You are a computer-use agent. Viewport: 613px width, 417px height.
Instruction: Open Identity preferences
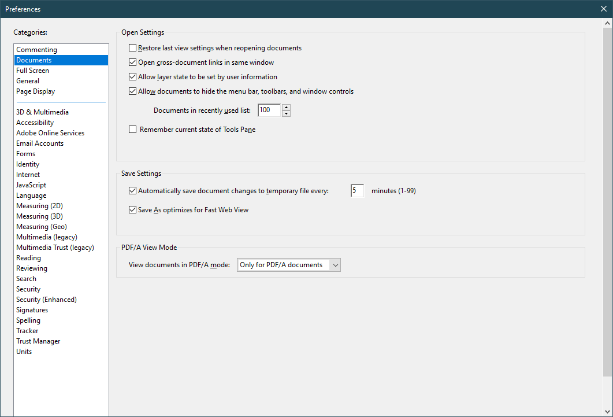(61, 164)
